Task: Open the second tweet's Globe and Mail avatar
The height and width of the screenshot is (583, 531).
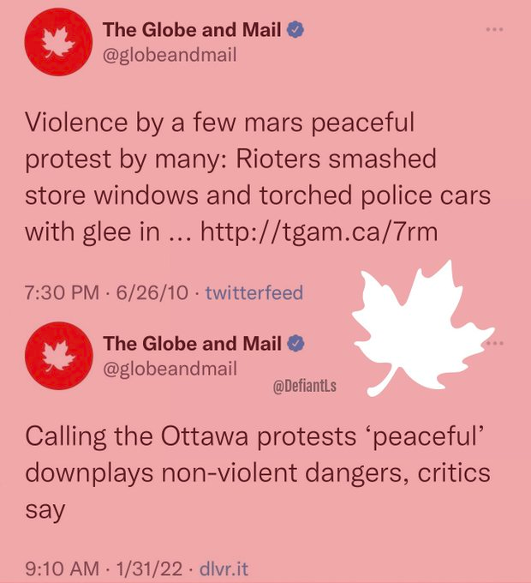Action: pyautogui.click(x=59, y=356)
